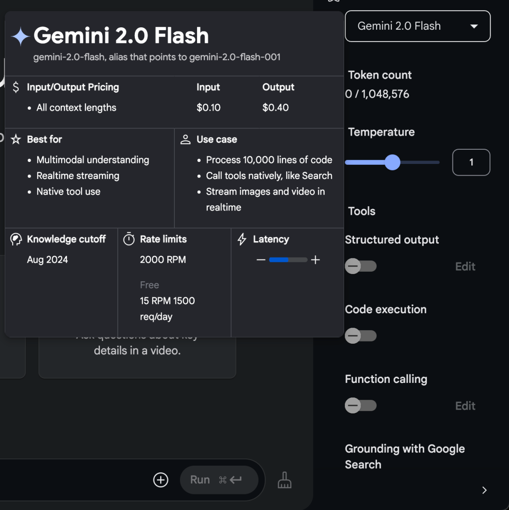Click the Gemini sparkle logo icon
This screenshot has height=510, width=509.
tap(19, 36)
